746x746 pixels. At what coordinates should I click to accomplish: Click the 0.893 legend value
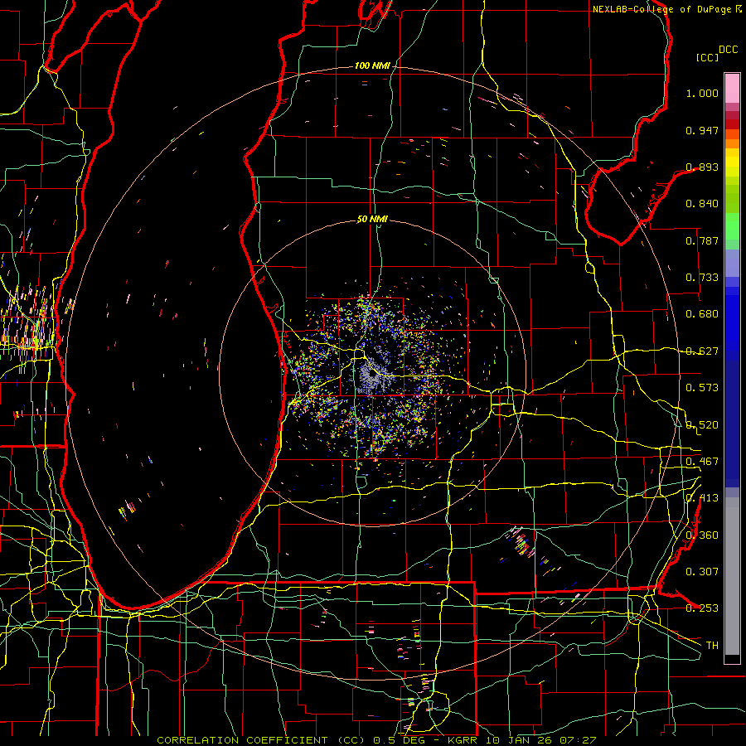click(x=702, y=167)
